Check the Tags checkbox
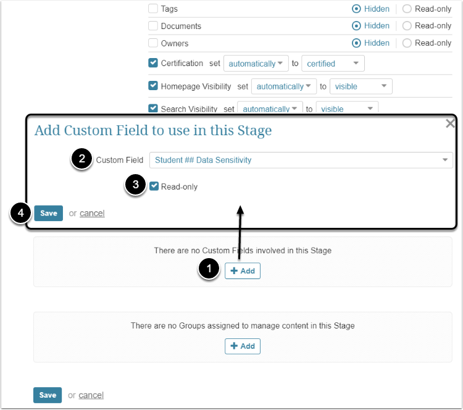463x410 pixels. pos(153,9)
